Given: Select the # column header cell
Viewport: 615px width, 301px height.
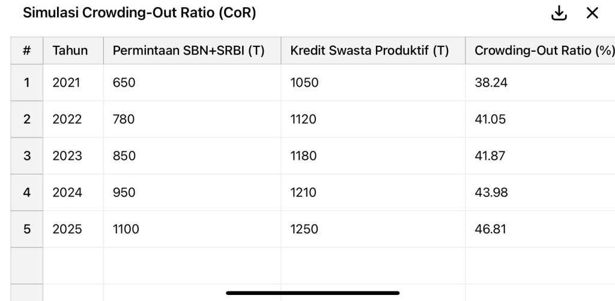Looking at the screenshot, I should [26, 51].
